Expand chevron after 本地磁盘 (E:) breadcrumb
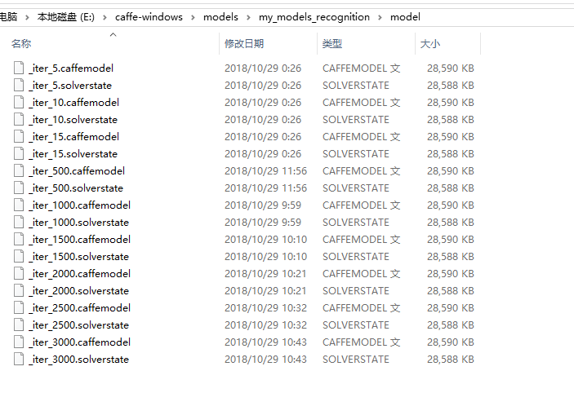 pos(105,18)
